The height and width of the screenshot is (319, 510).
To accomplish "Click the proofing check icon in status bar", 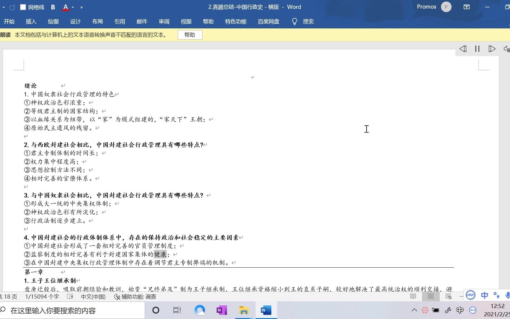I will click(x=70, y=297).
